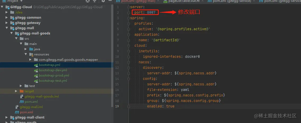
Task: Toggle code fold marker on line 3 spring
Action: pyautogui.click(x=129, y=18)
